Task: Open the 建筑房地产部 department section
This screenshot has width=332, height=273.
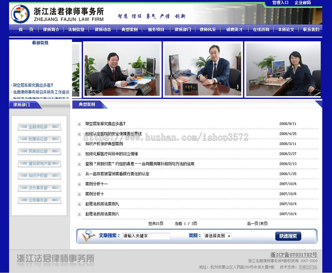Action: [39, 164]
